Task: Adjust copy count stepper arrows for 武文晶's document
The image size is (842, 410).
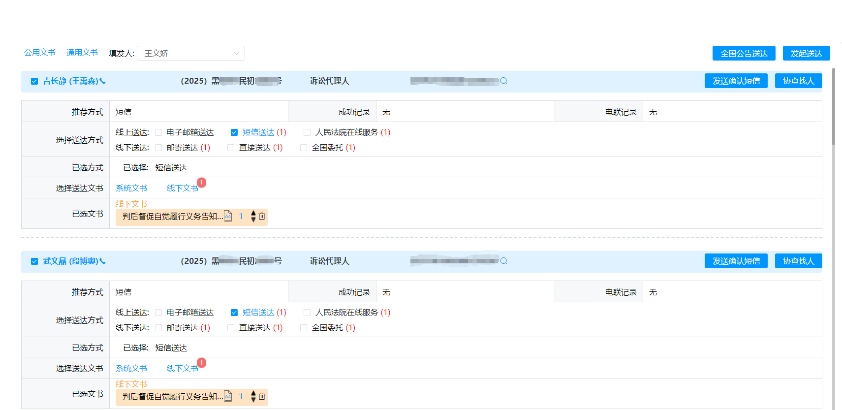Action: [x=253, y=397]
